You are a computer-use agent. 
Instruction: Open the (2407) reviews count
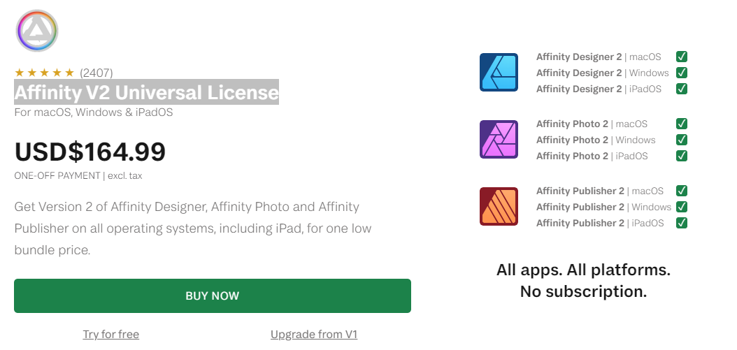(96, 73)
